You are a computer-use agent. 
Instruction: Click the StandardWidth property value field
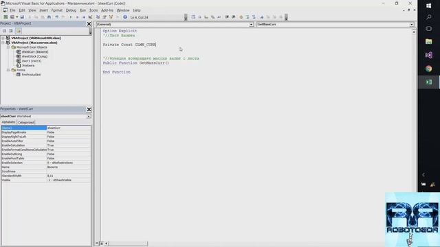pyautogui.click(x=69, y=176)
